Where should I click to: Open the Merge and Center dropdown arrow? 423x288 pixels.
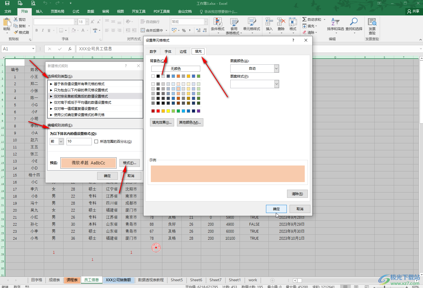click(166, 30)
